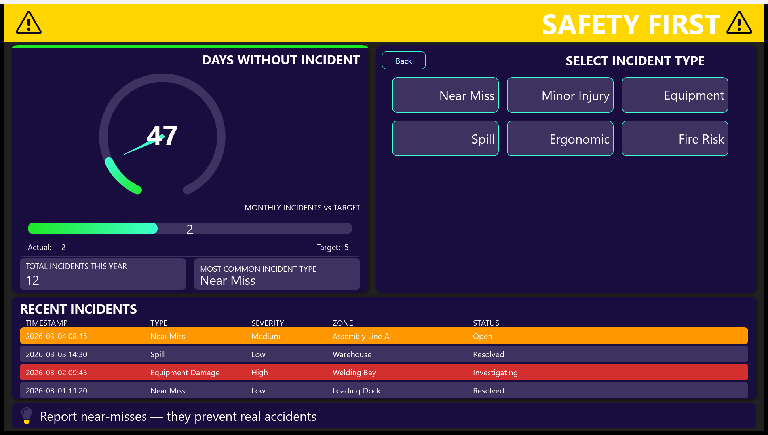Click the TOTAL INCIDENTS THIS YEAR card
This screenshot has width=768, height=435.
[x=103, y=274]
